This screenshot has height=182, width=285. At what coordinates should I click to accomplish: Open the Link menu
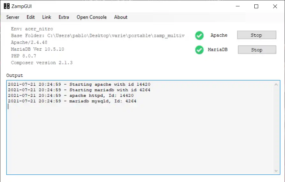click(x=47, y=17)
